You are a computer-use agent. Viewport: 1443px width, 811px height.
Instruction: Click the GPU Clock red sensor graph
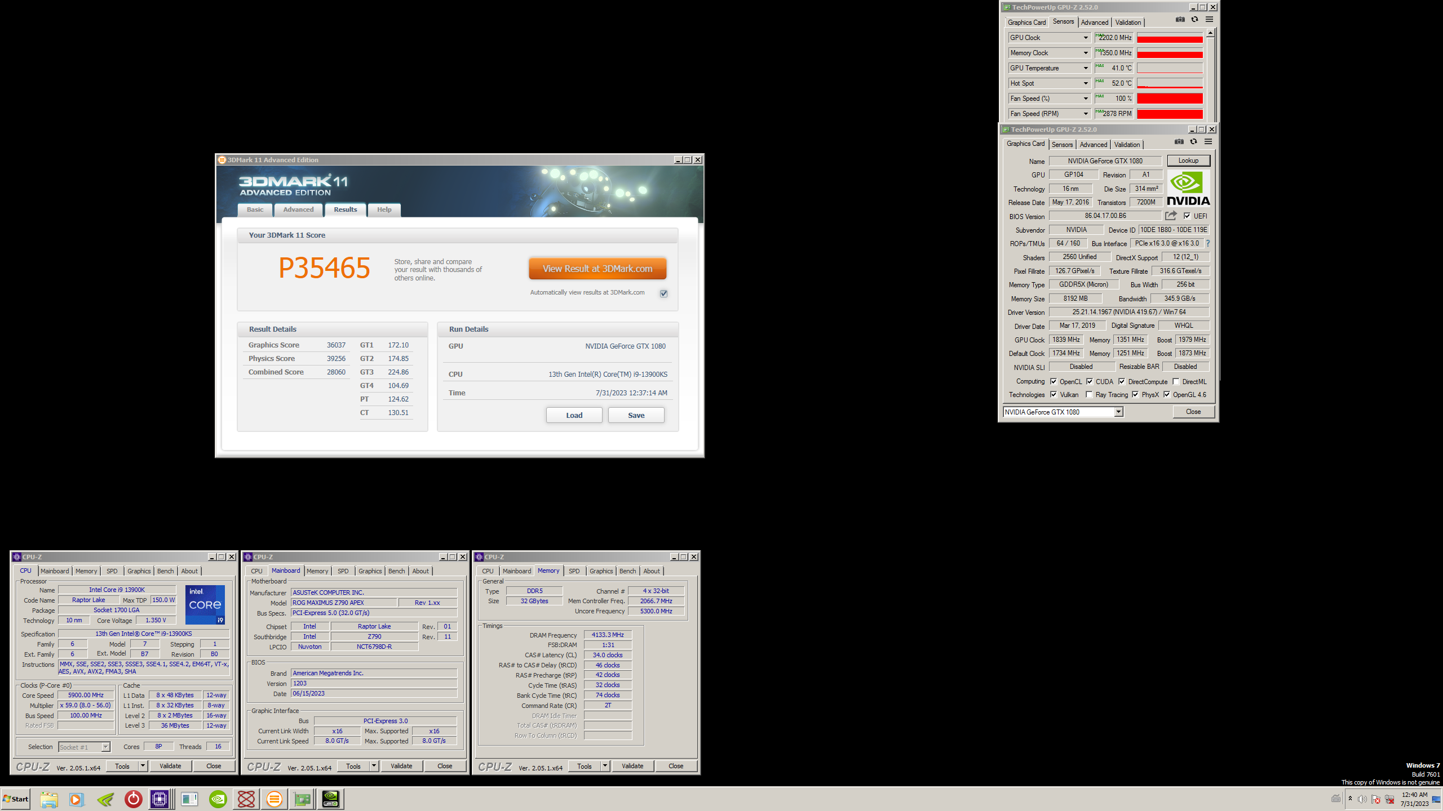[x=1170, y=38]
